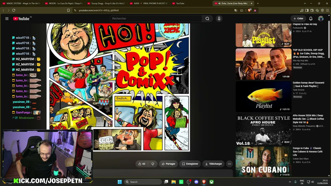Click the Windows taskbar Search box
The width and height of the screenshot is (331, 186).
143,182
